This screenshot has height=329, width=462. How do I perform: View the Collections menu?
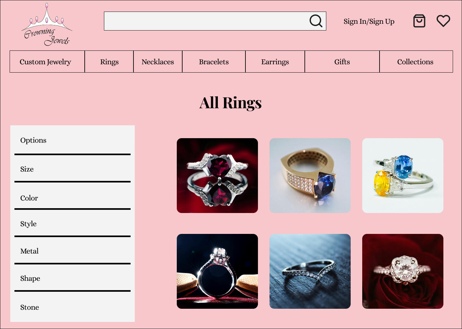416,61
